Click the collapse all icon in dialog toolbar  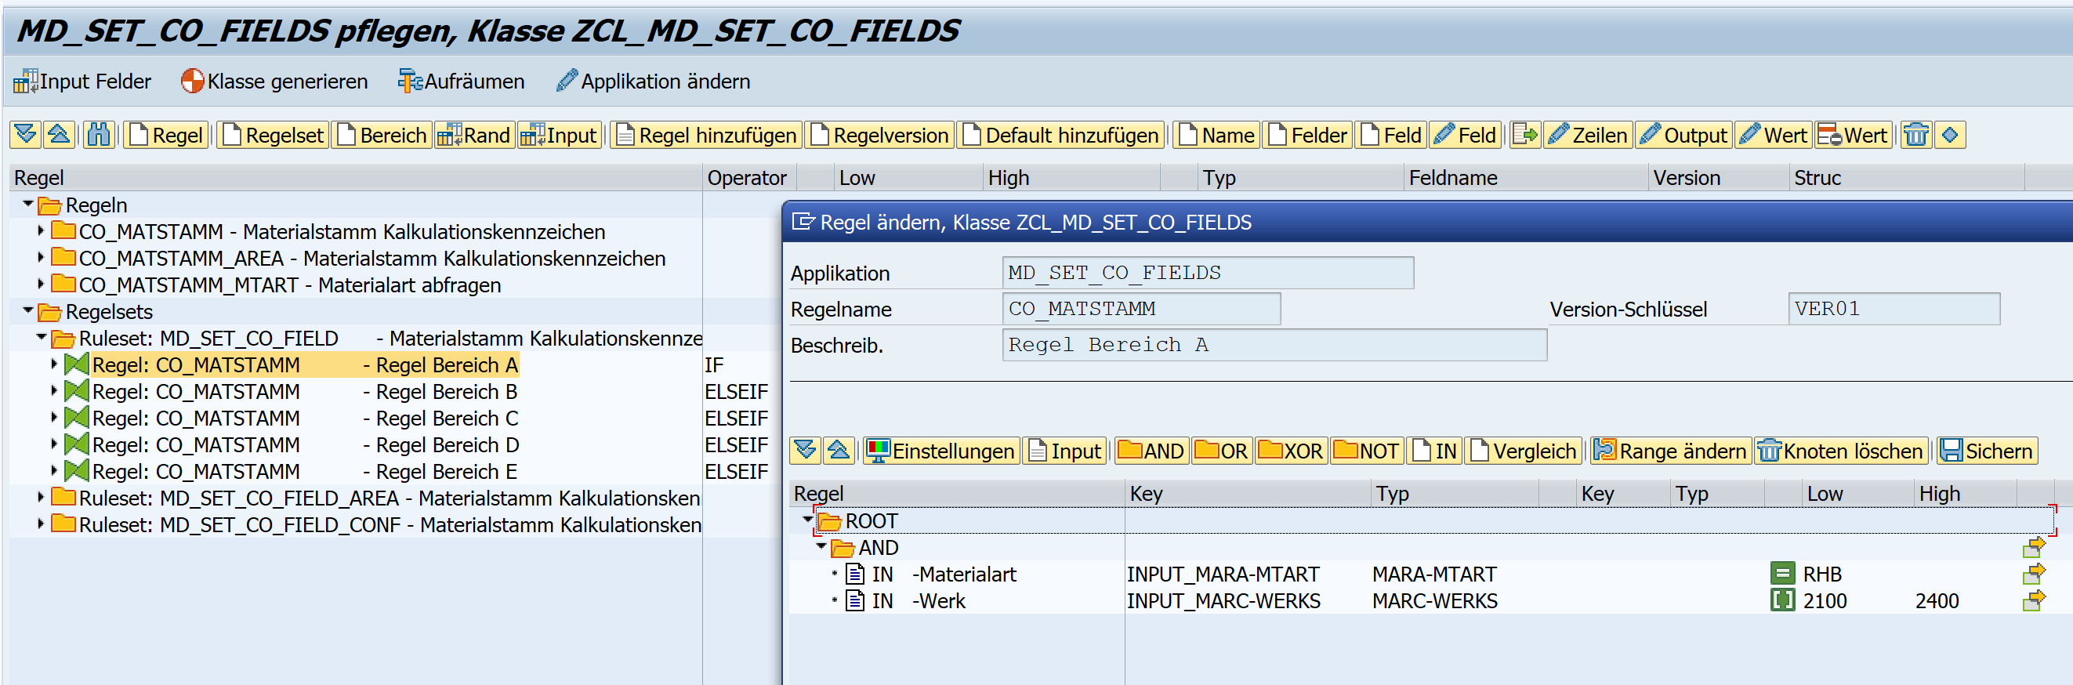(x=839, y=451)
